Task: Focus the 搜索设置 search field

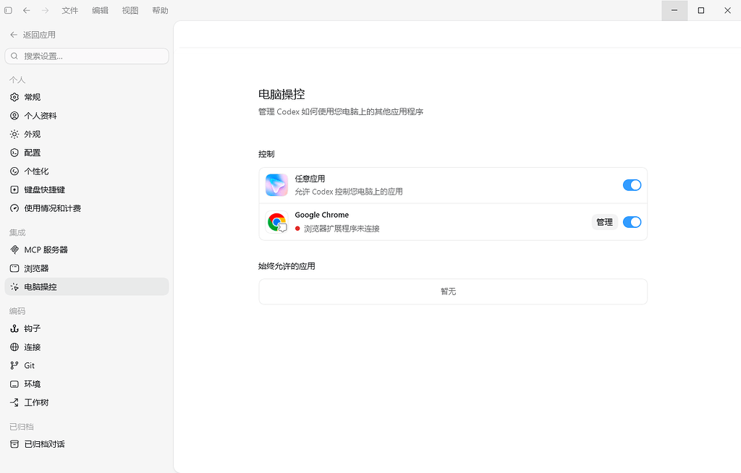Action: pyautogui.click(x=87, y=56)
